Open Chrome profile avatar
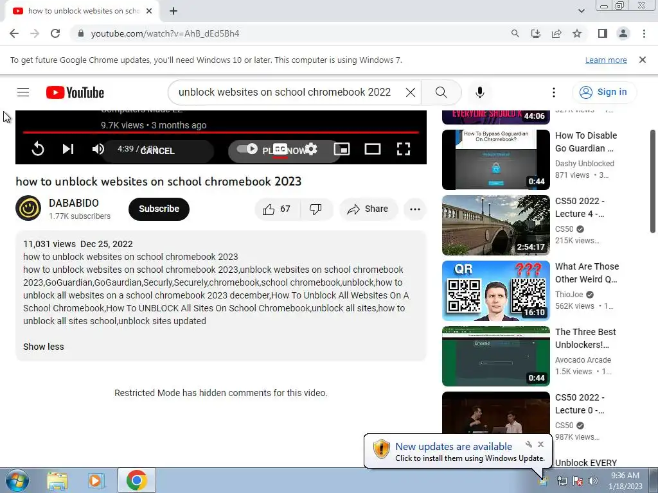658x493 pixels. point(623,33)
